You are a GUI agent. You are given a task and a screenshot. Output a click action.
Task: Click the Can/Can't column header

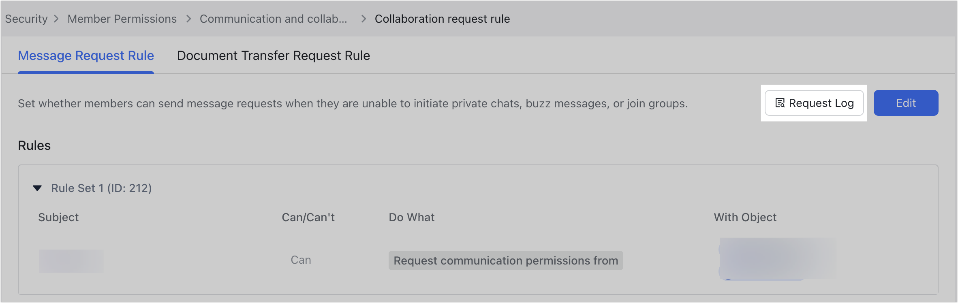(x=308, y=217)
